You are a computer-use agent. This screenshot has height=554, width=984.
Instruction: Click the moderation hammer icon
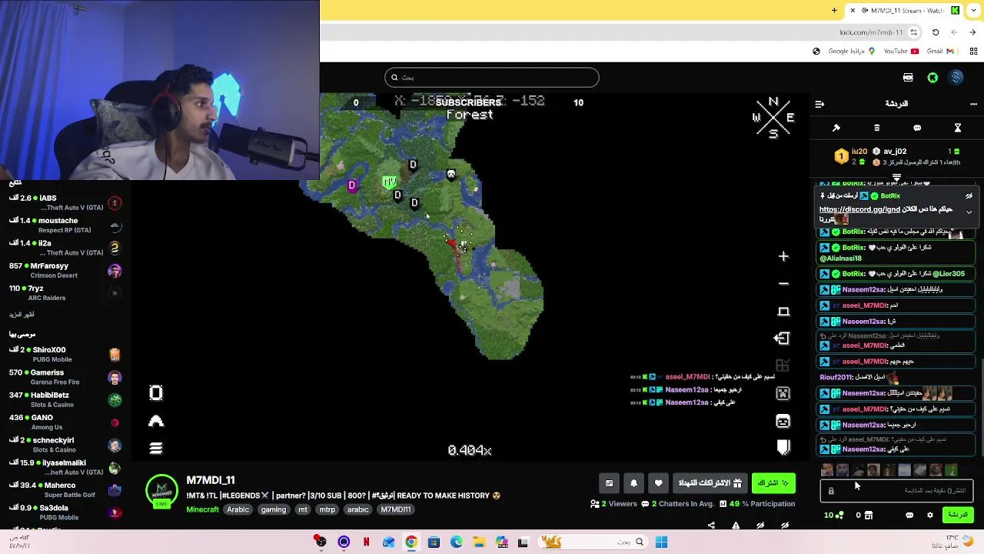836,128
